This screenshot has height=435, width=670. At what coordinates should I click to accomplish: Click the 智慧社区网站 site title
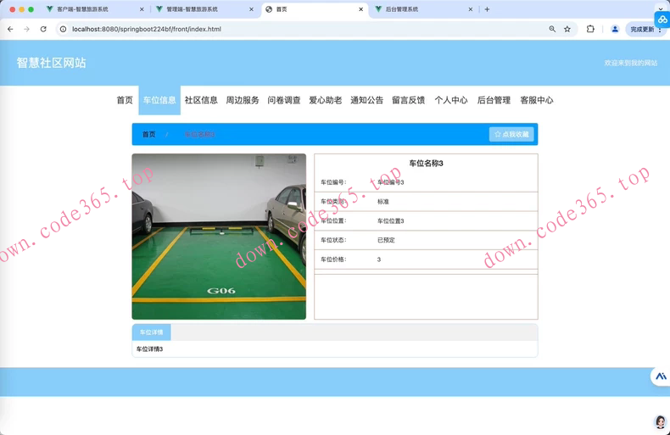pos(51,63)
